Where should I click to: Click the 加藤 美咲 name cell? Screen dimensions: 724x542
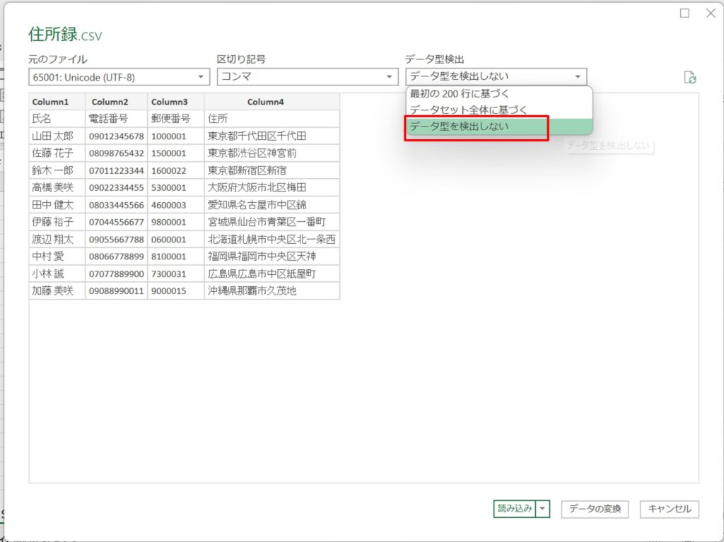(57, 291)
